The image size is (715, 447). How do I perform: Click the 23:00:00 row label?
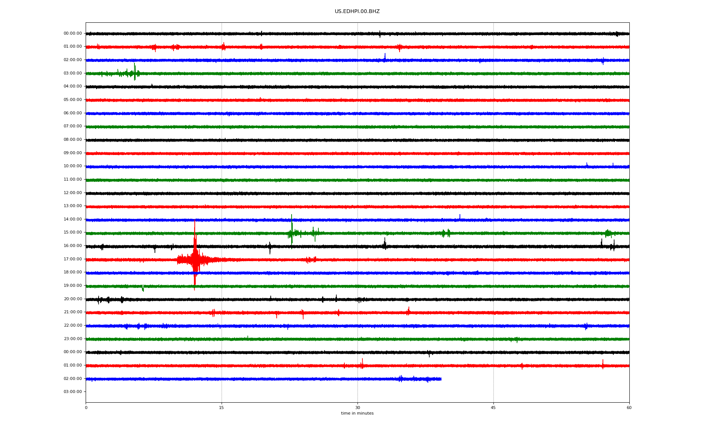73,339
